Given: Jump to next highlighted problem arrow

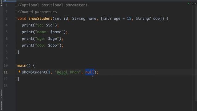Looking at the screenshot, I should click(195, 3).
